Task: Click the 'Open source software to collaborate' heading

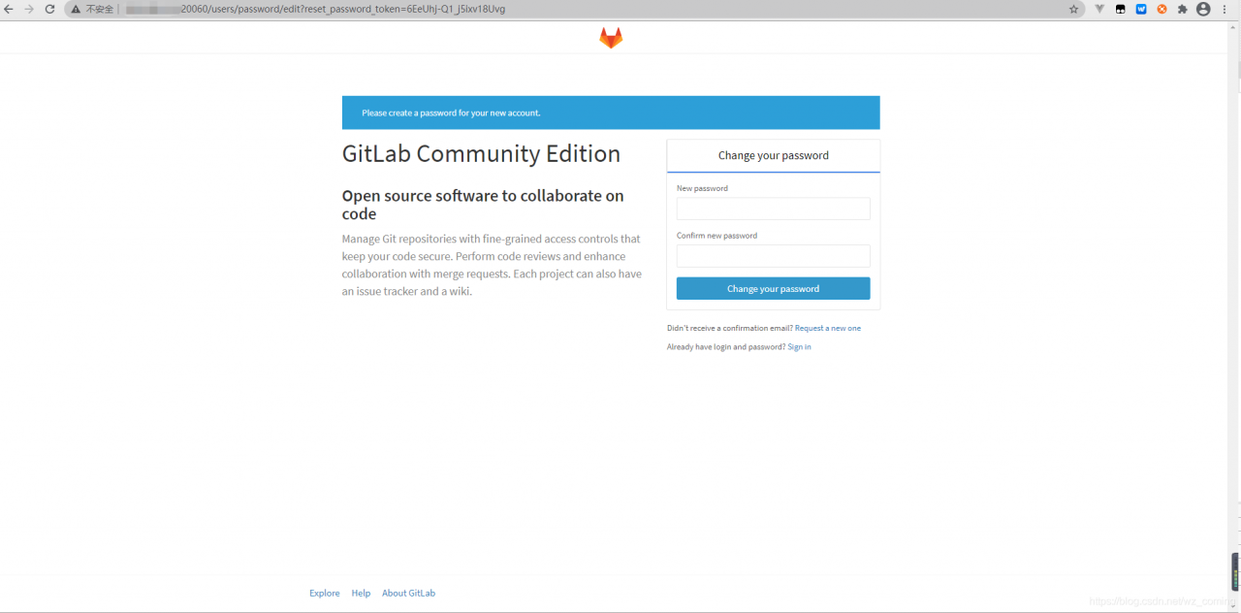Action: coord(483,205)
